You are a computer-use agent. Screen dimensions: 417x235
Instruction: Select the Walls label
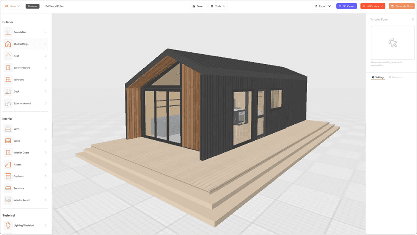pos(17,141)
